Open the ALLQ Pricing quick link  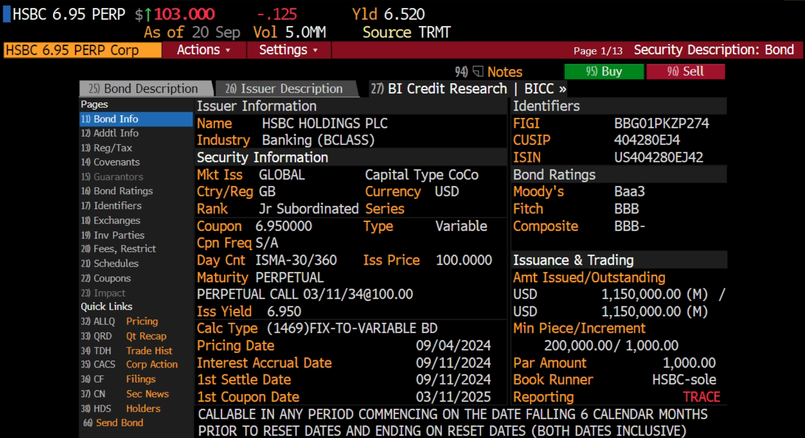pos(120,321)
